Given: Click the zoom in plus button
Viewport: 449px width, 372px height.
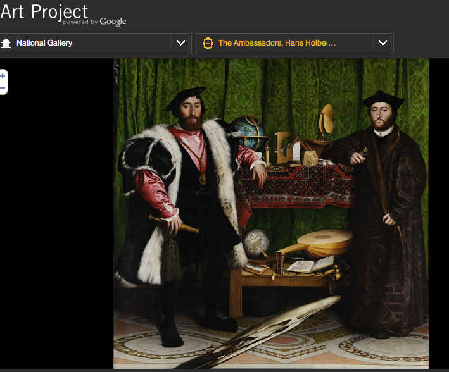Looking at the screenshot, I should click(x=3, y=76).
